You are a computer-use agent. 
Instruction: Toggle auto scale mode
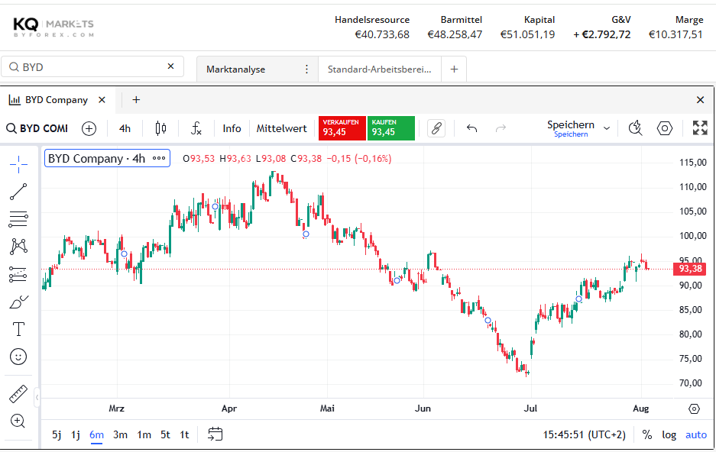click(696, 434)
